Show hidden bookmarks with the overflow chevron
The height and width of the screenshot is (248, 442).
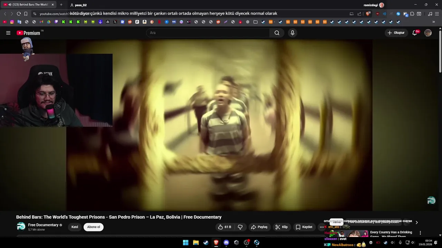(433, 22)
